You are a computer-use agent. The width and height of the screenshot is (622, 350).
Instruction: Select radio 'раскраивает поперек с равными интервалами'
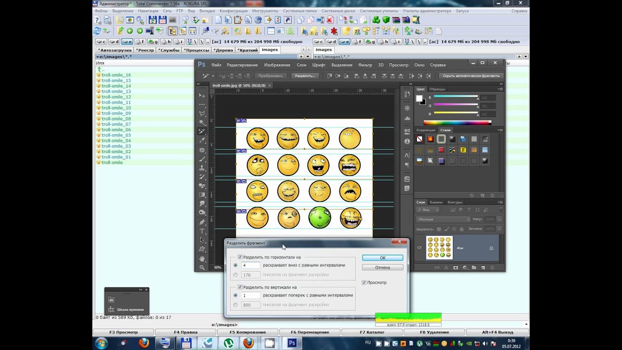tap(236, 295)
